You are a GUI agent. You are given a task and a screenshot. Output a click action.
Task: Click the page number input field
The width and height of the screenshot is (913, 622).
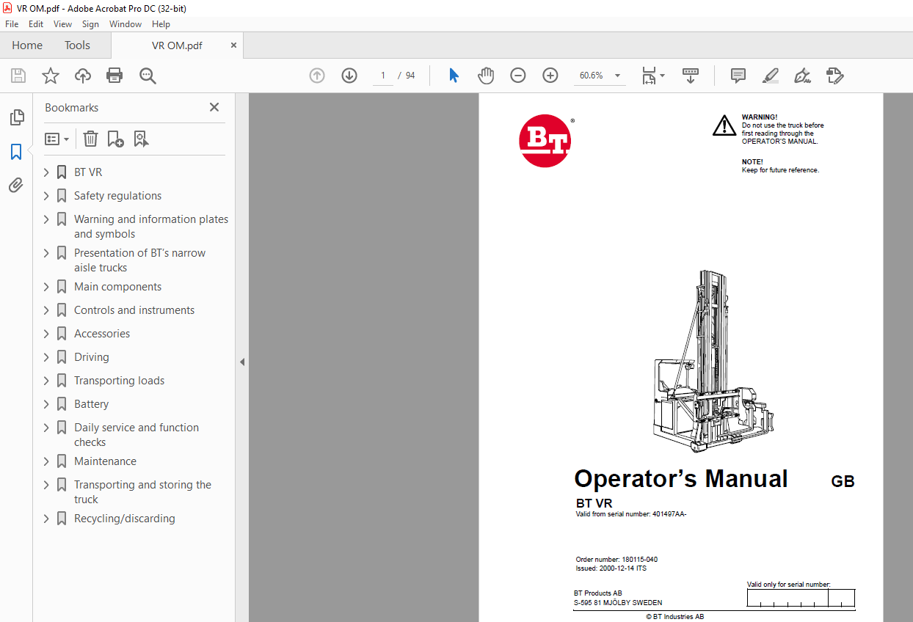pyautogui.click(x=382, y=76)
